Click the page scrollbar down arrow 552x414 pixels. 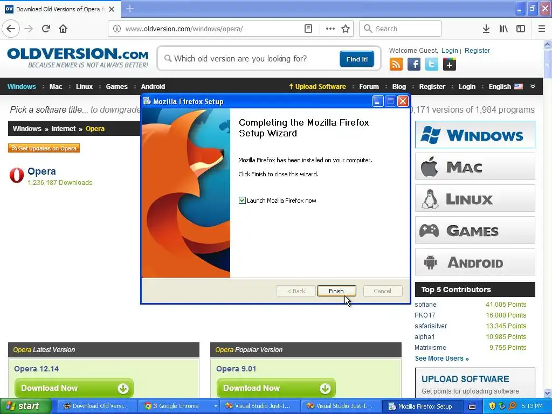[x=548, y=393]
